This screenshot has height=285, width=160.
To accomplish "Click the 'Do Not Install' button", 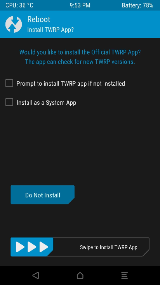I will [x=43, y=195].
